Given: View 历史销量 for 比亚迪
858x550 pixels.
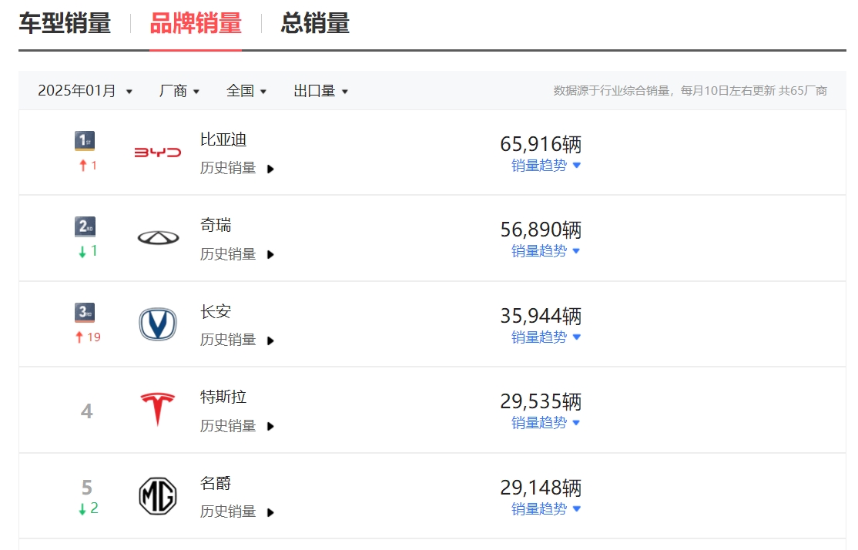Looking at the screenshot, I should [228, 168].
